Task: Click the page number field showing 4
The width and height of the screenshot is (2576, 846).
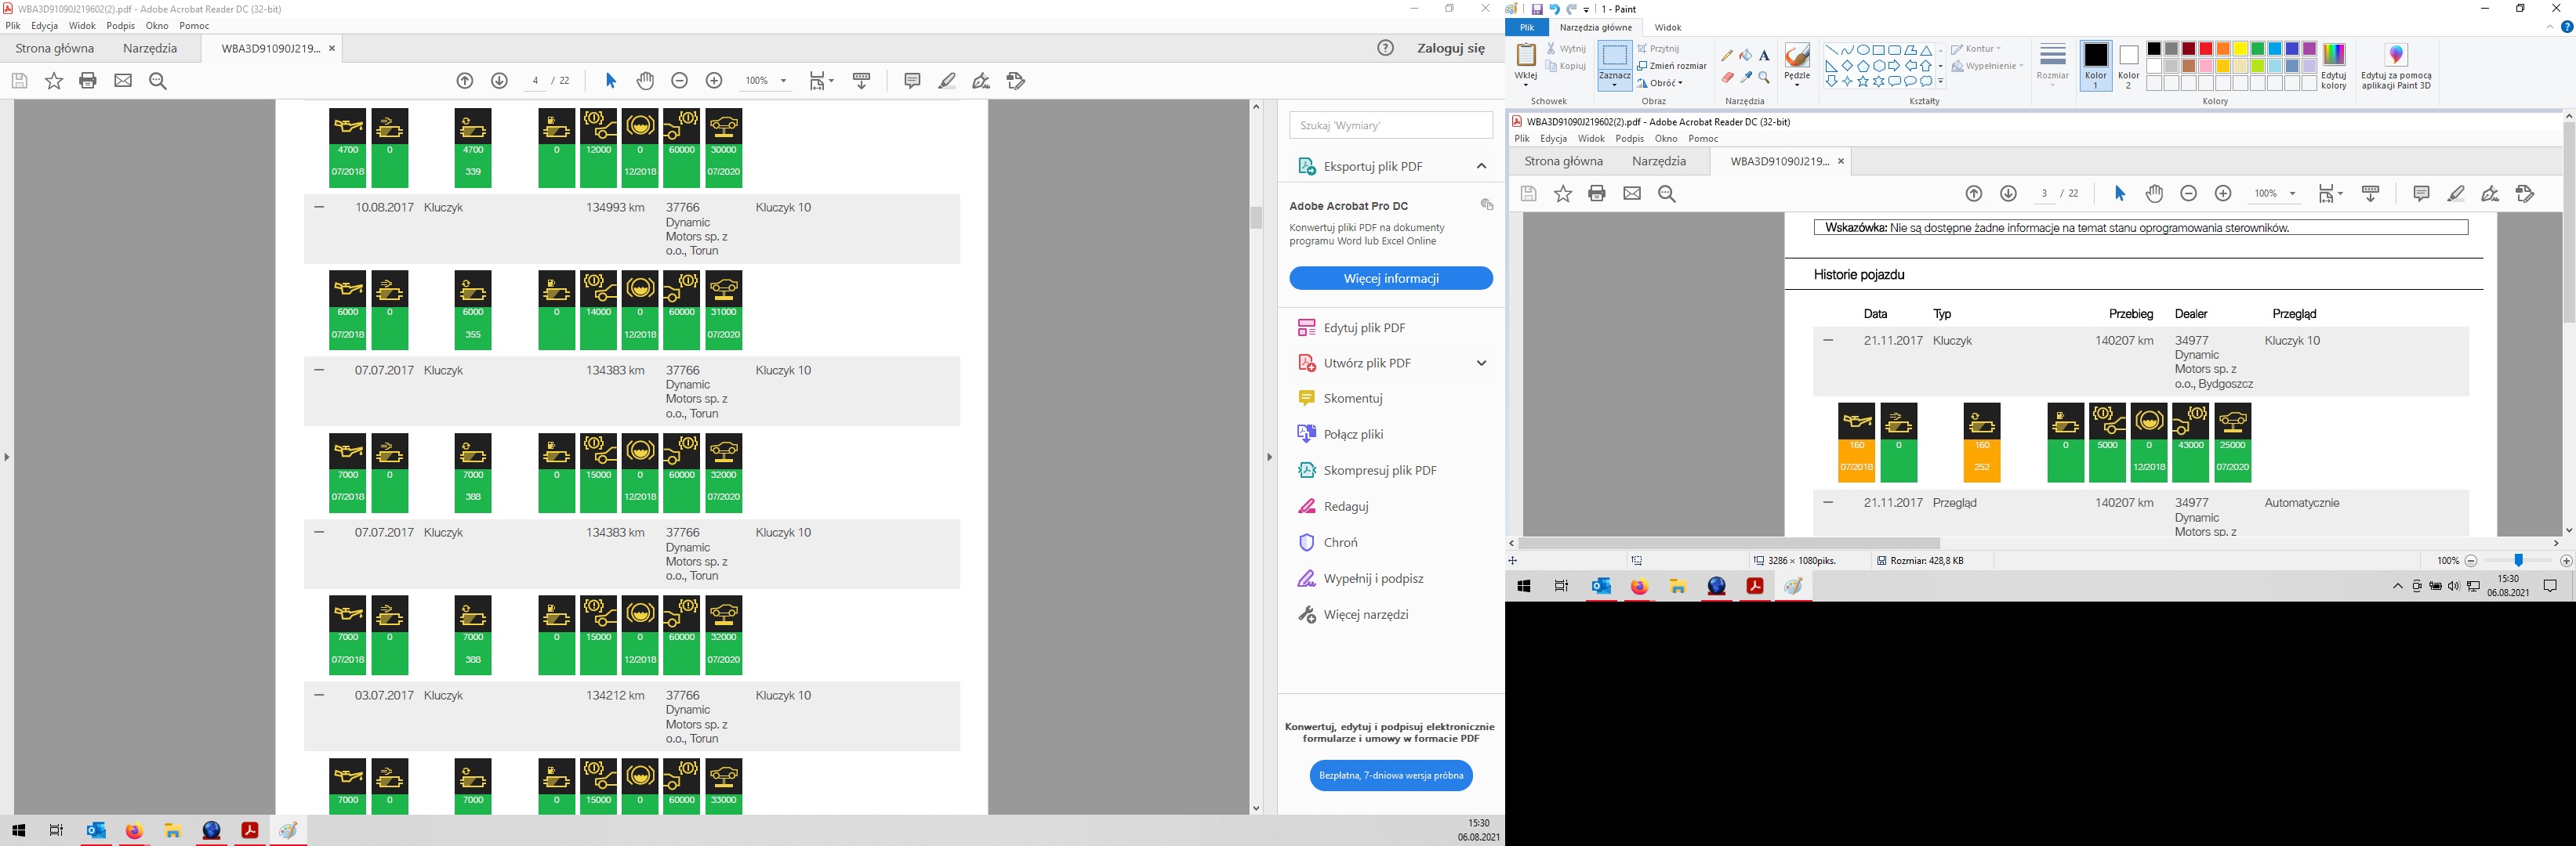Action: click(536, 81)
